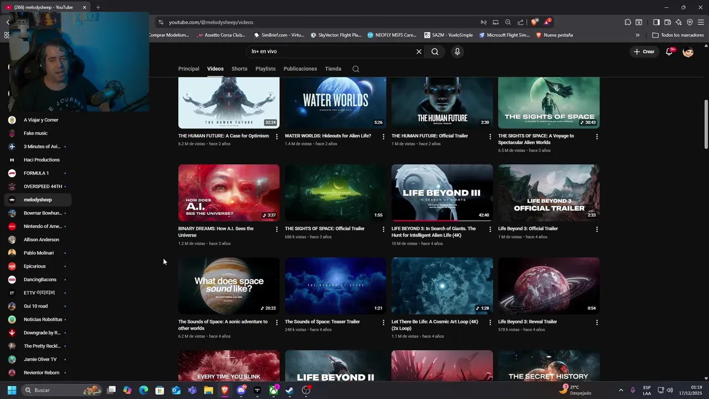Open the Jamie Oliver TV subscription

click(38, 359)
